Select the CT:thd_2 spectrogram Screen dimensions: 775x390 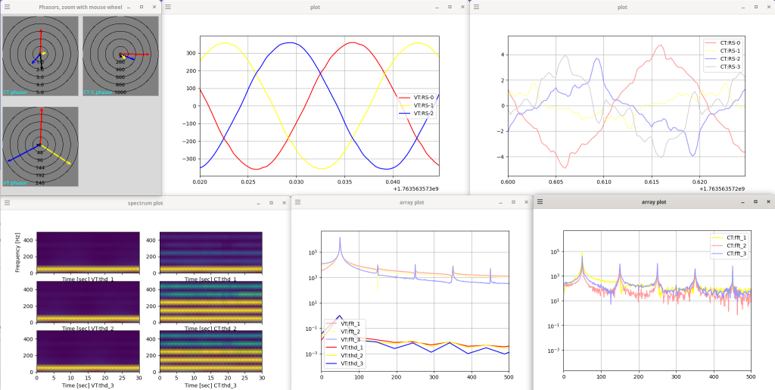click(210, 301)
